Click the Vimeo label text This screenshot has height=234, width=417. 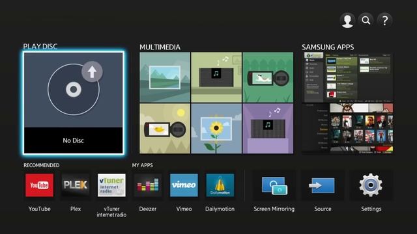[x=184, y=209]
